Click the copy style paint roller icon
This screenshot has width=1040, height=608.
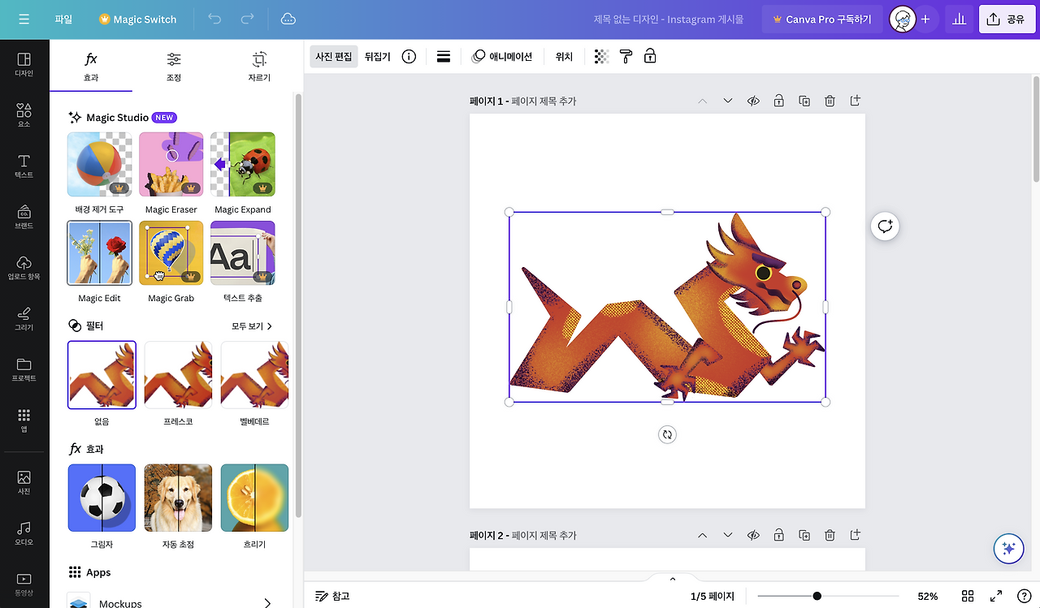click(x=626, y=57)
